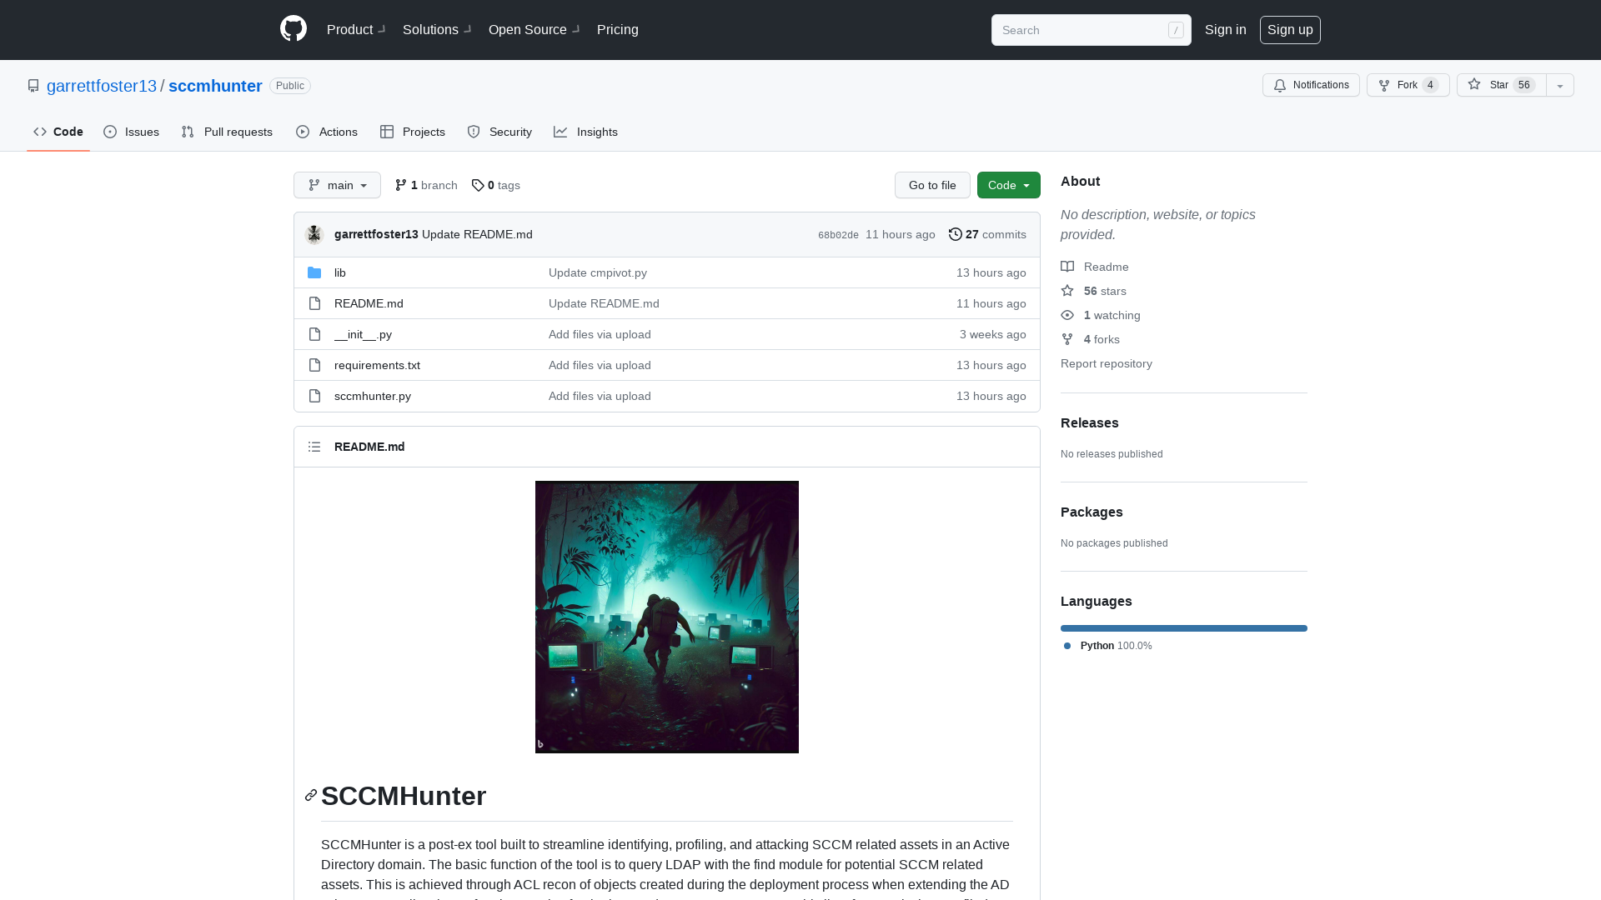
Task: Open the Issues tab
Action: coord(132,132)
